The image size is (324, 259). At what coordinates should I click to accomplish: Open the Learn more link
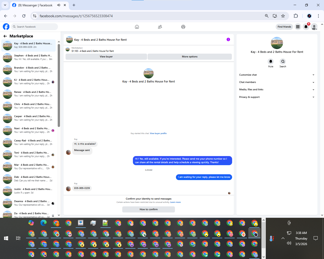[x=175, y=202]
